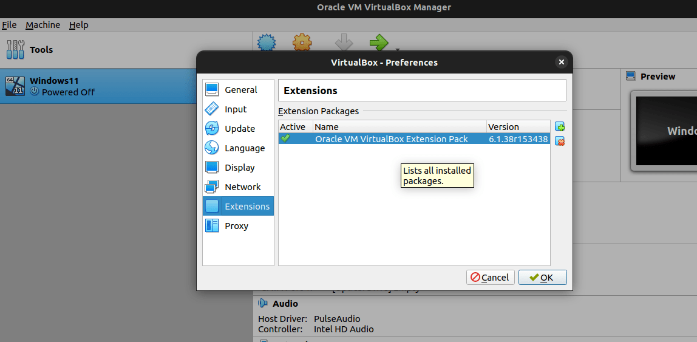Viewport: 697px width, 342px height.
Task: Remove selected extension package icon
Action: coord(560,141)
